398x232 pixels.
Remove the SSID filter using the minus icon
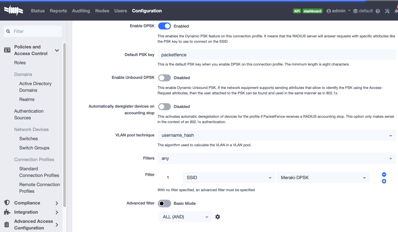384,174
